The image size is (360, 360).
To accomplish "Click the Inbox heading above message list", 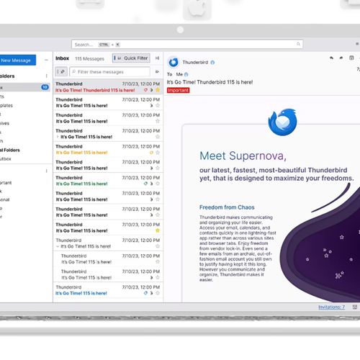I will point(62,58).
